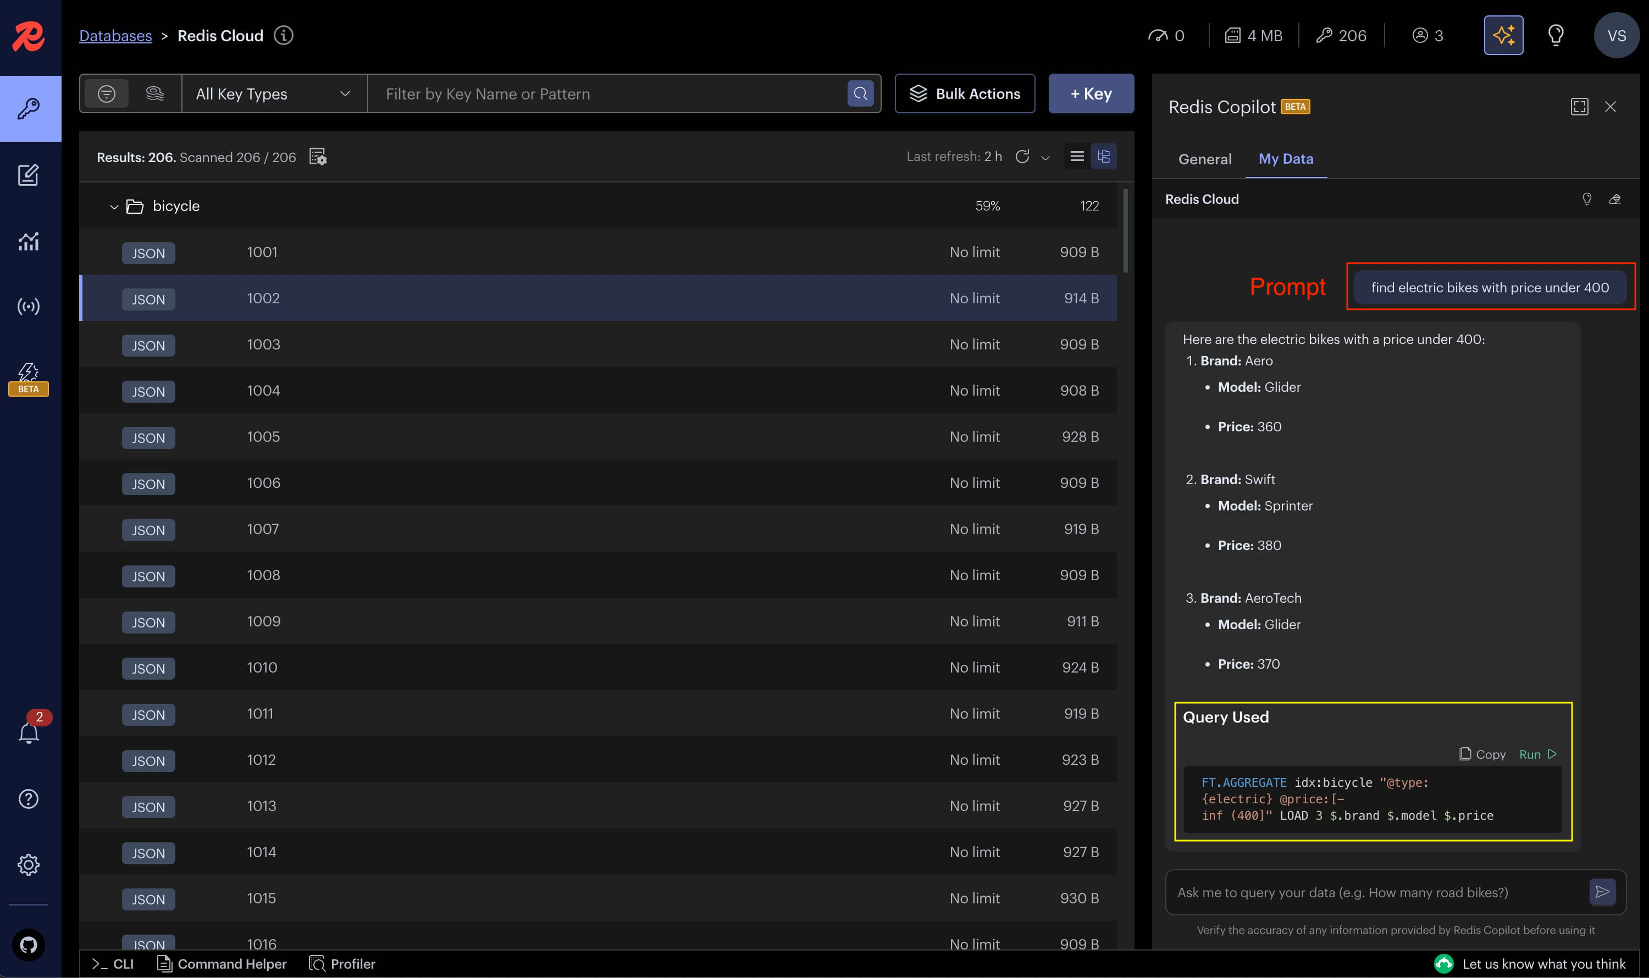Open the auto-refresh options chevron
This screenshot has height=978, width=1649.
click(x=1045, y=158)
